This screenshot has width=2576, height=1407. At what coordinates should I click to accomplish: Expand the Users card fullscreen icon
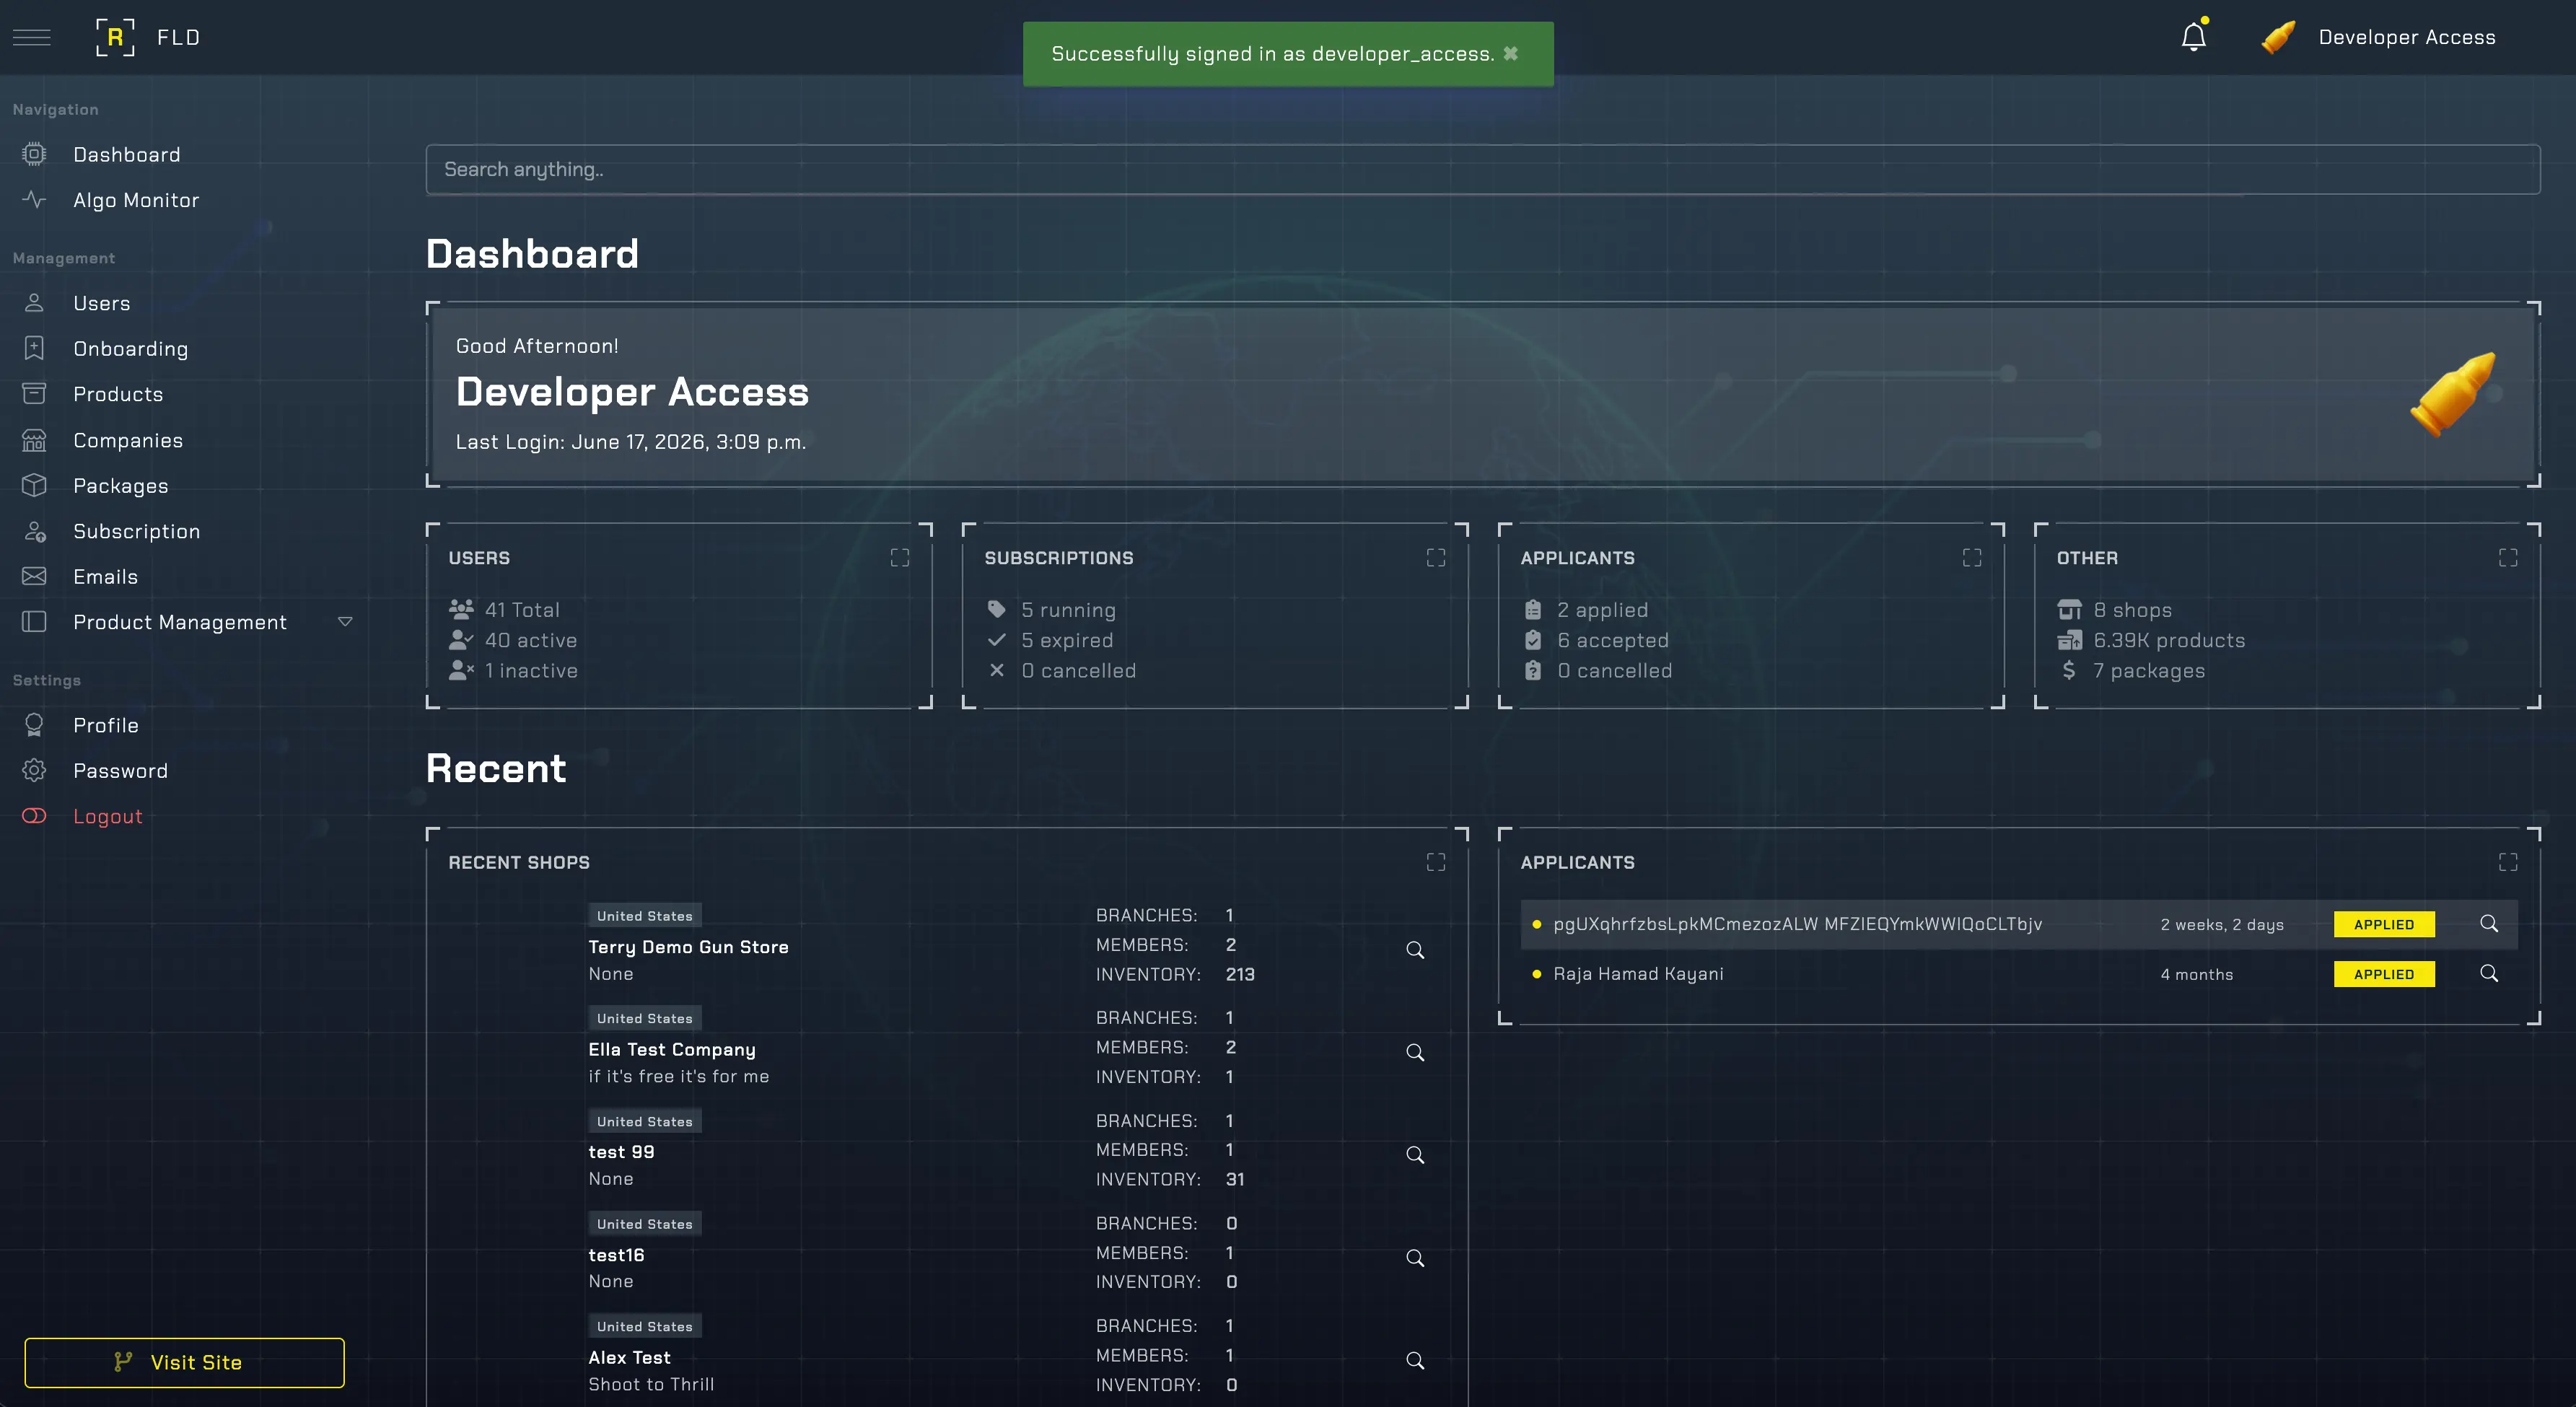click(x=899, y=558)
